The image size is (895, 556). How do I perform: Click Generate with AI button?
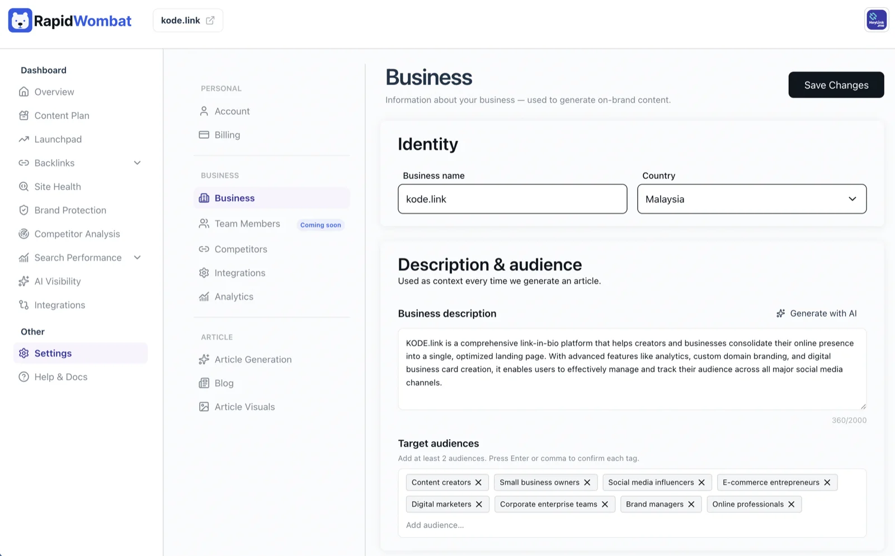pyautogui.click(x=817, y=313)
